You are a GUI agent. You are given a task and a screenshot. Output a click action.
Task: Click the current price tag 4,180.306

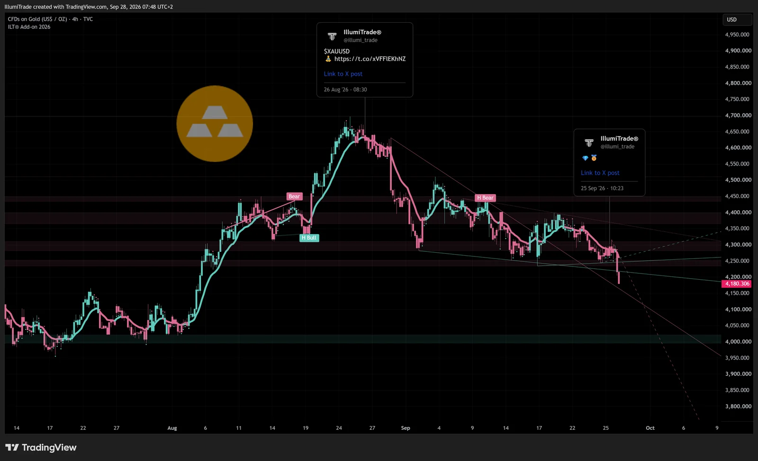737,284
